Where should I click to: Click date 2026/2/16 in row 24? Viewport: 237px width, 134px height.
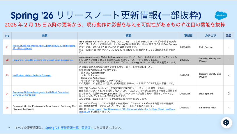185,94
